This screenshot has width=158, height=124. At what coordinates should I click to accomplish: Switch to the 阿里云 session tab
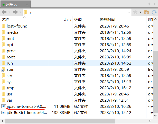15,4
